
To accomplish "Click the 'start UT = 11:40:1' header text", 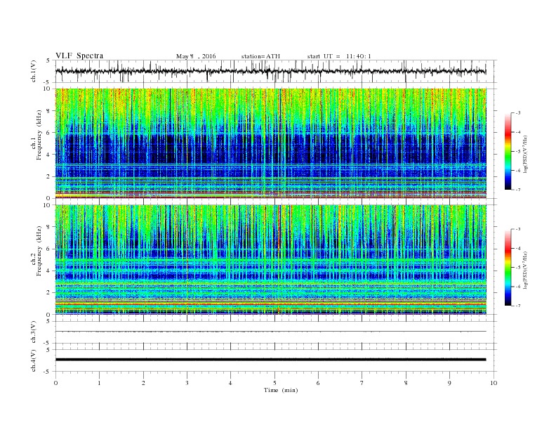I will (x=339, y=56).
